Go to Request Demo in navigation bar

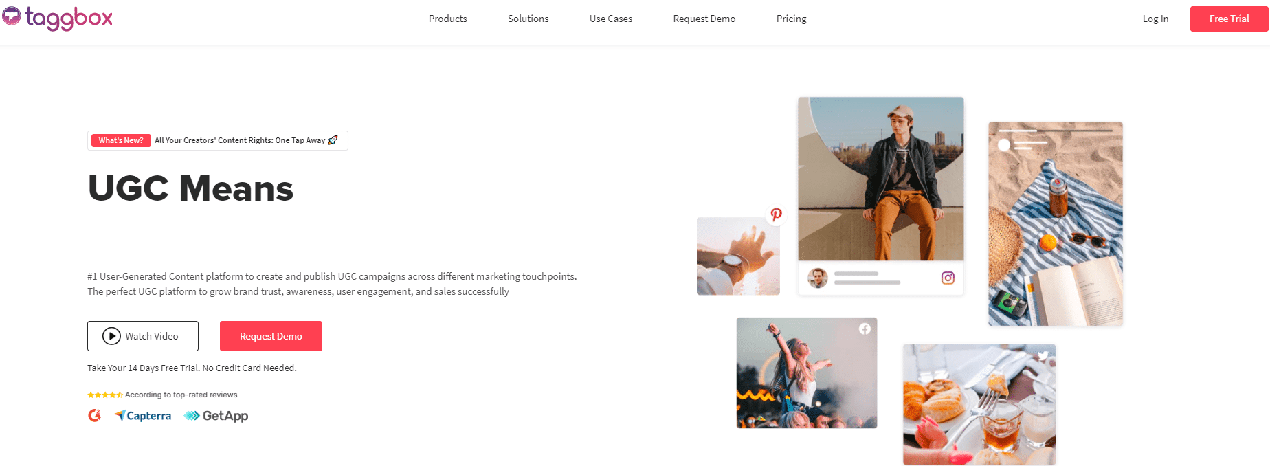click(704, 19)
